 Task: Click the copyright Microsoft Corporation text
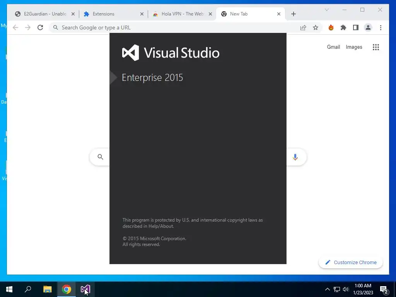pos(154,238)
